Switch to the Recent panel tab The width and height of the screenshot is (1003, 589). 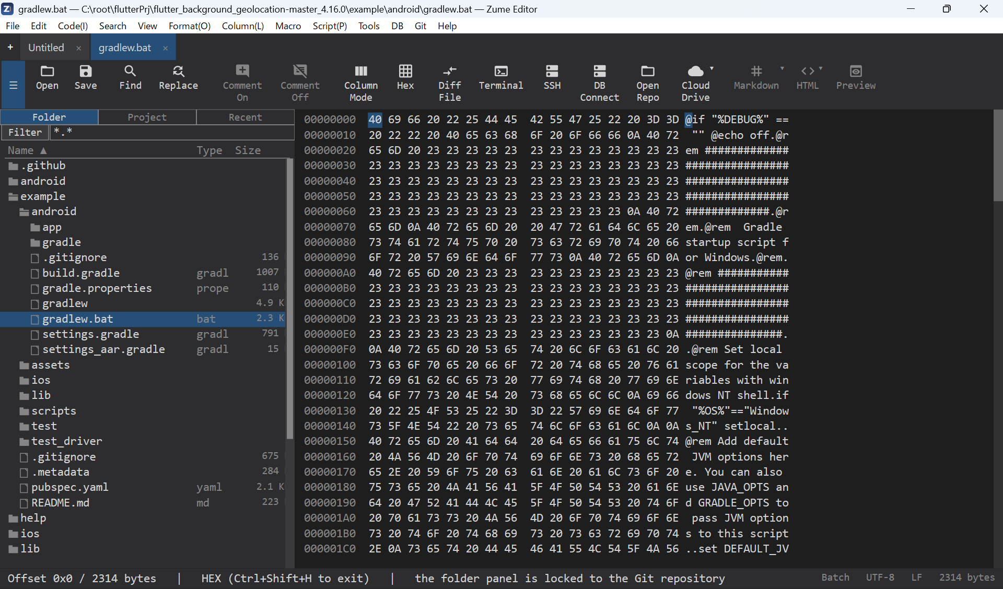pos(246,117)
